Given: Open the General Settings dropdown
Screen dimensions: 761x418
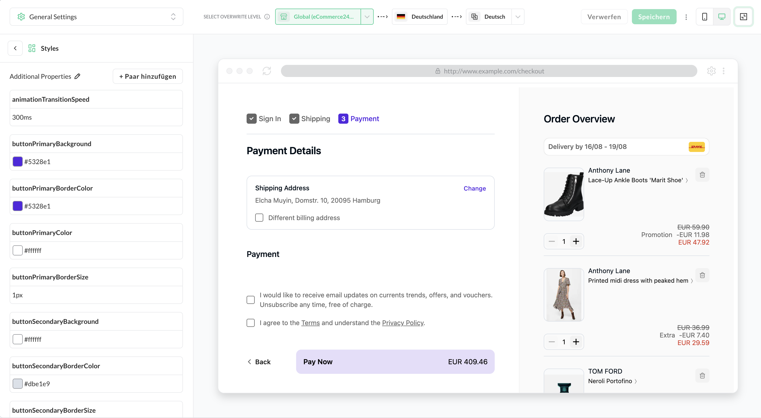Looking at the screenshot, I should [x=96, y=16].
